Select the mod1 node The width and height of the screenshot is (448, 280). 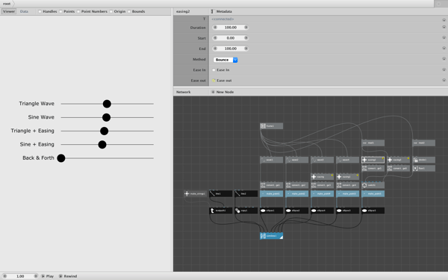tap(373, 143)
